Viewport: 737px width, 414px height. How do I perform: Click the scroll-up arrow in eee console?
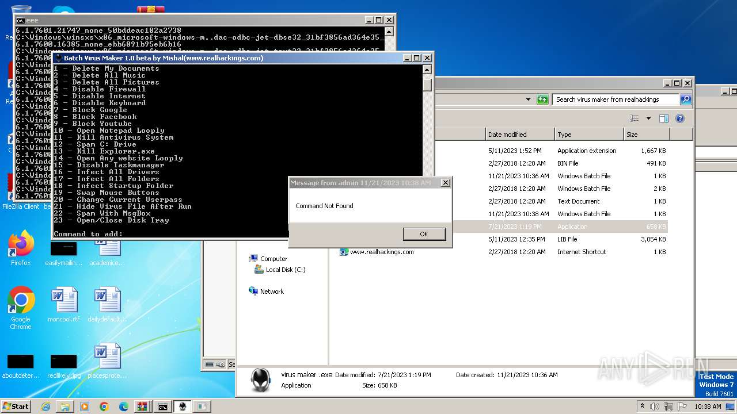tap(389, 31)
